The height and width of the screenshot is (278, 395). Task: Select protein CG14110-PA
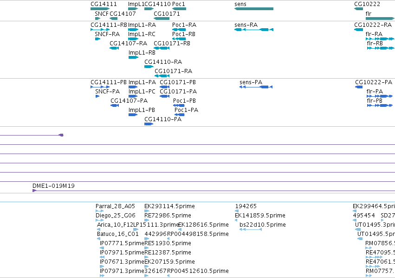tap(149, 124)
